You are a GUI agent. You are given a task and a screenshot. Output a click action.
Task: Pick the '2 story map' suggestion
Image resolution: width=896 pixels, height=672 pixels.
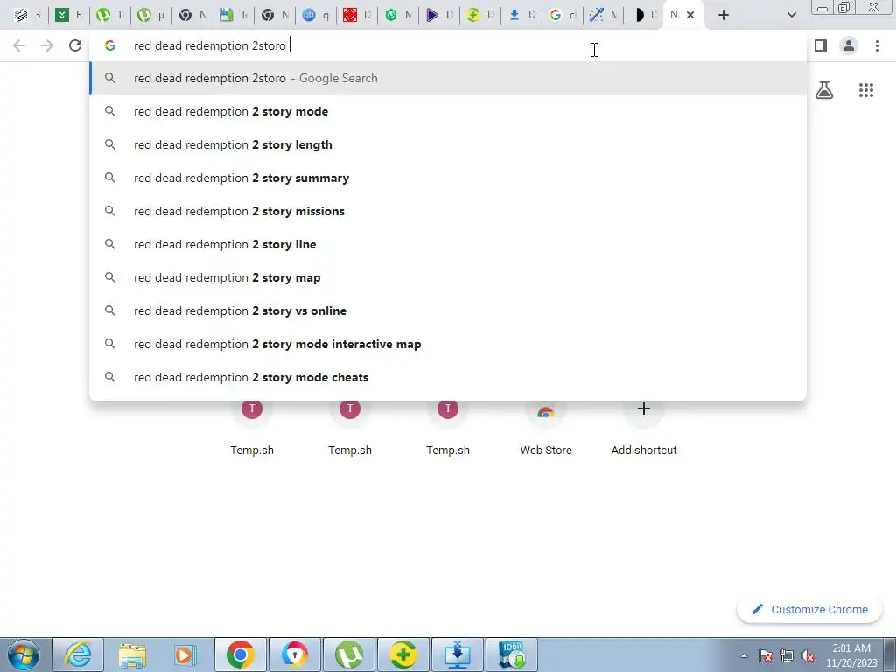tap(448, 277)
